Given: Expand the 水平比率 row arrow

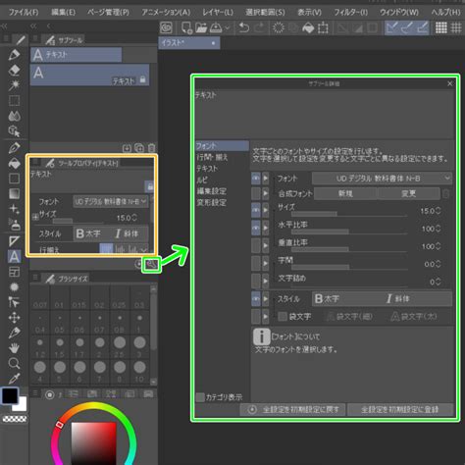Looking at the screenshot, I should 265,228.
